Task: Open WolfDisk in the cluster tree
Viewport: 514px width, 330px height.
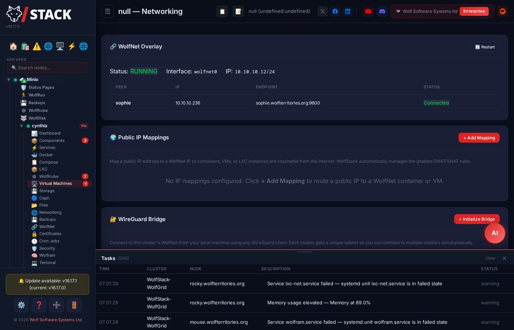Action: pyautogui.click(x=37, y=118)
